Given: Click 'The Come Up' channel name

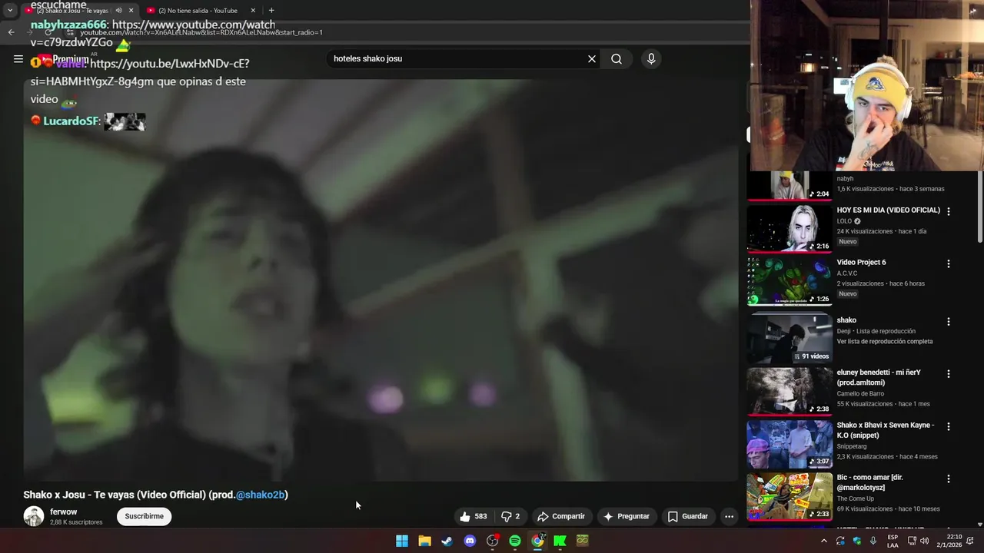Looking at the screenshot, I should pos(857,498).
